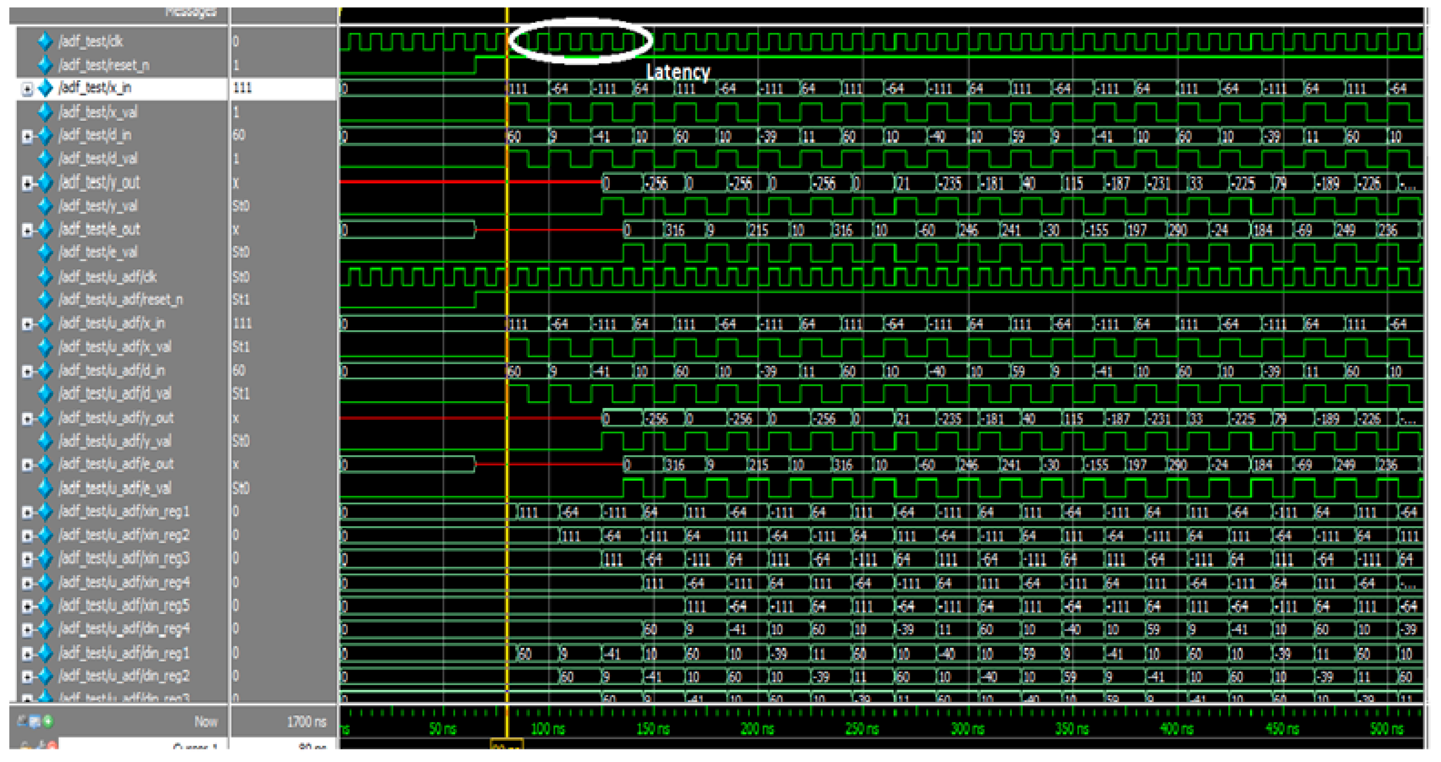Select the /adf_test/u_adf/xin_reg5 signal name
This screenshot has width=1441, height=762.
[x=124, y=606]
